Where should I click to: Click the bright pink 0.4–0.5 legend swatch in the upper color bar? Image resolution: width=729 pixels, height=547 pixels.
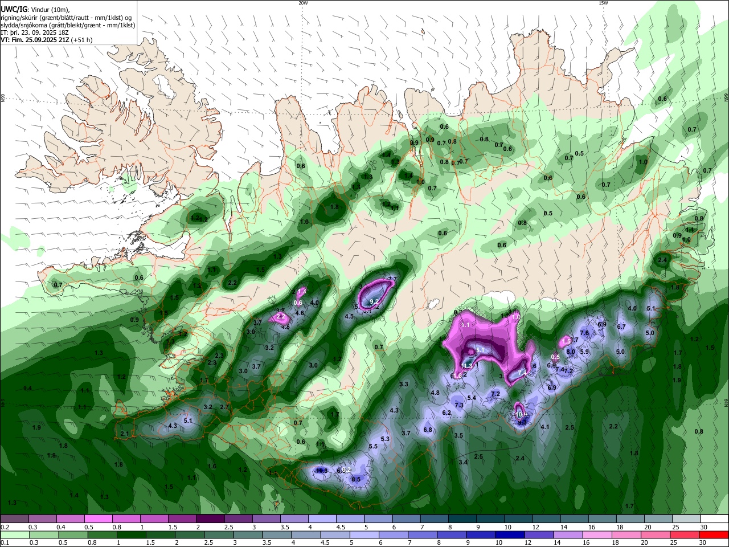point(70,519)
